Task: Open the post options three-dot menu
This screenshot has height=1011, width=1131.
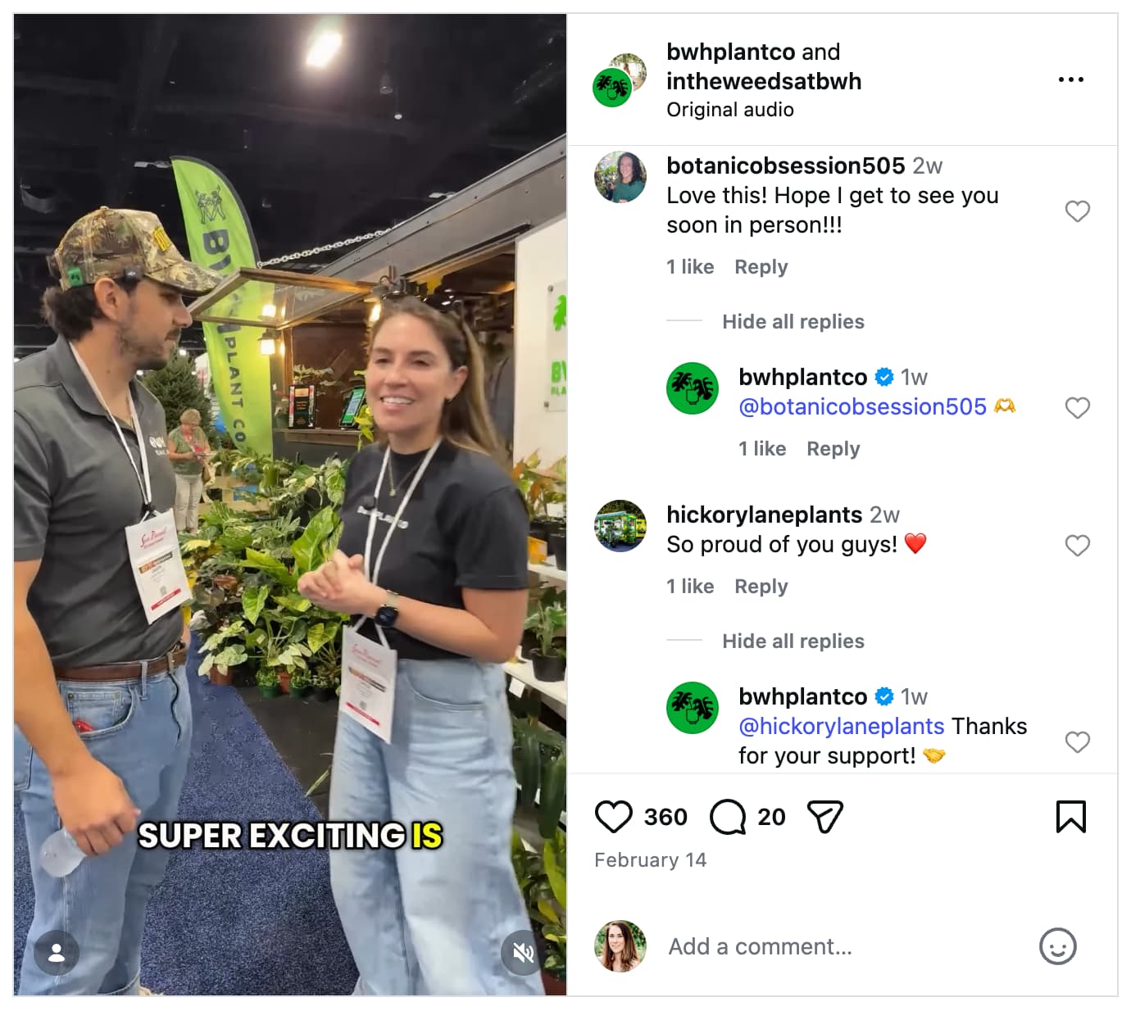Action: (1070, 79)
